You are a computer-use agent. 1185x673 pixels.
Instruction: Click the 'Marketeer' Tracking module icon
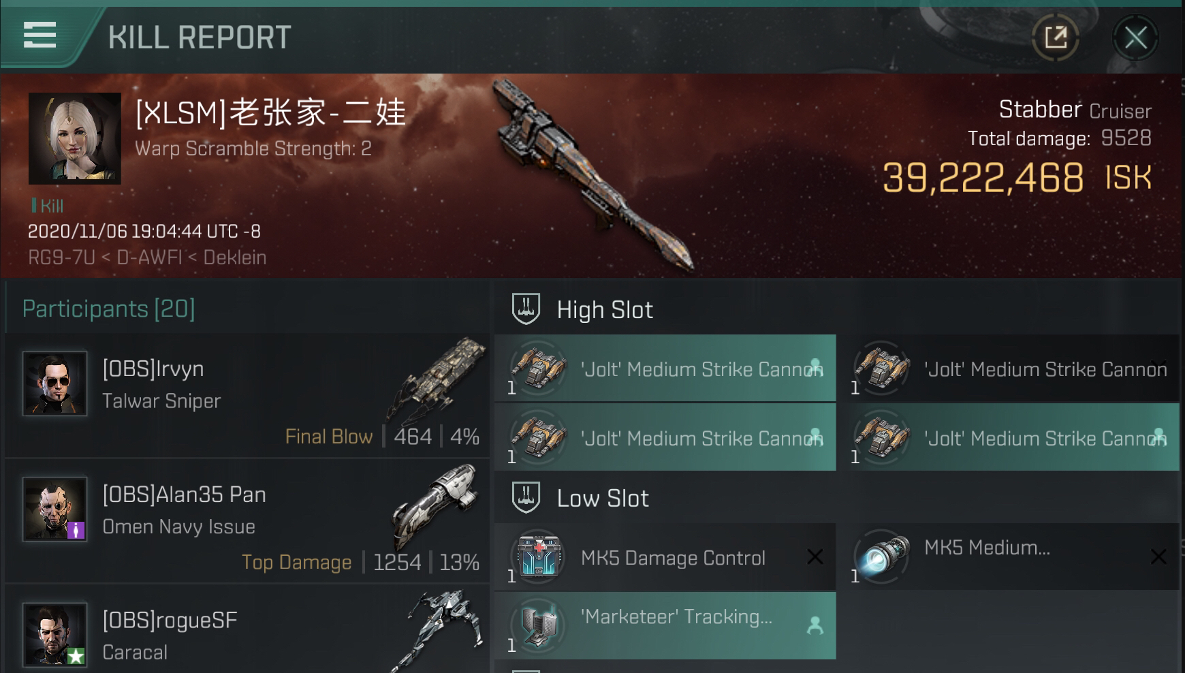pyautogui.click(x=539, y=625)
